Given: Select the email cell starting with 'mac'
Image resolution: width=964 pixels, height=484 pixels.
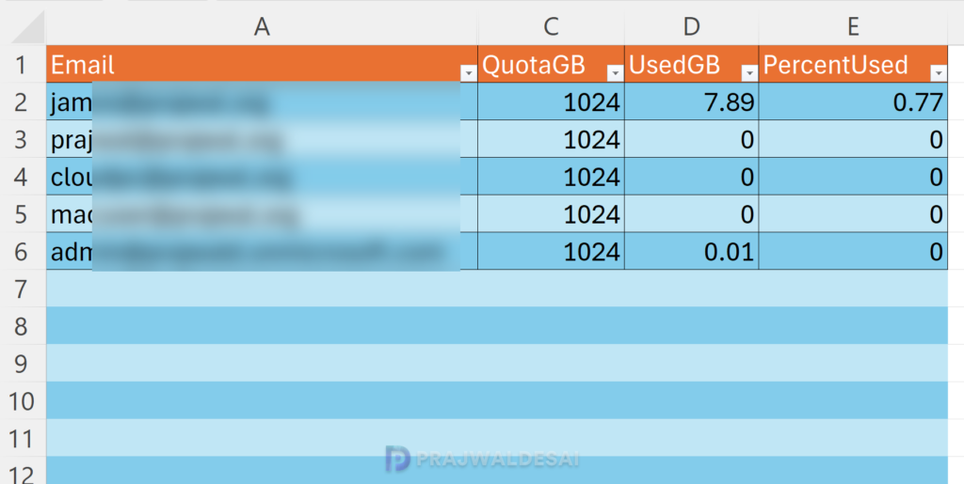Looking at the screenshot, I should [262, 214].
